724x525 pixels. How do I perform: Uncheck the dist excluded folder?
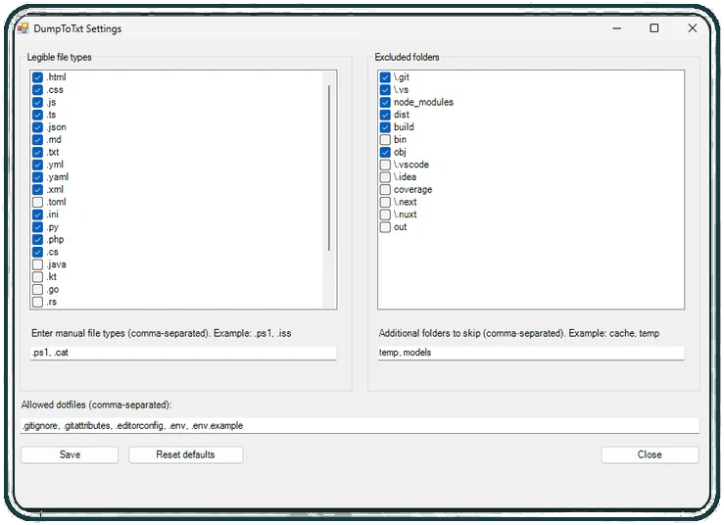[x=385, y=115]
